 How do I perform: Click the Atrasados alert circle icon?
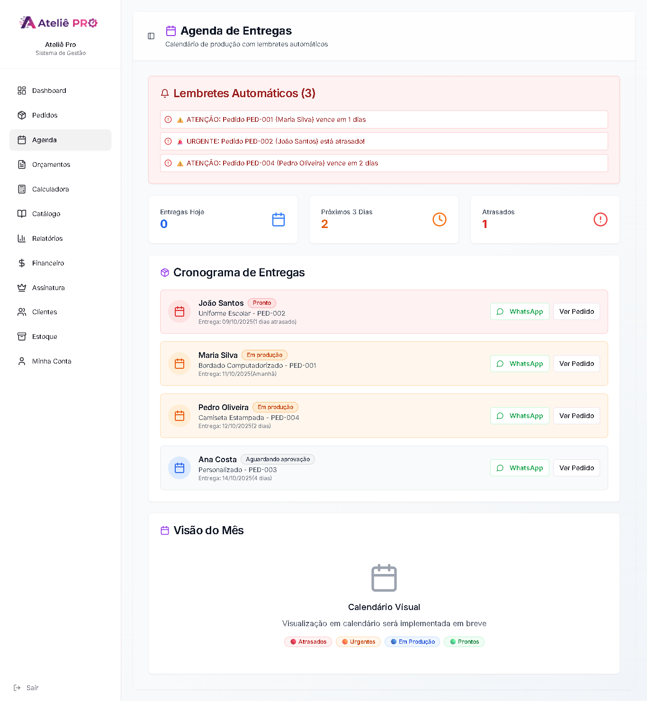600,219
